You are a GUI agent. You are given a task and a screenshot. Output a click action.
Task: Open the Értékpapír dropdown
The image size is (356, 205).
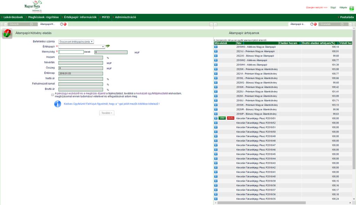[81, 47]
